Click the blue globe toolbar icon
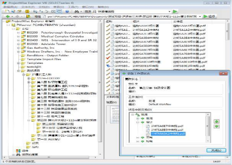The width and height of the screenshot is (232, 165). pos(67,11)
